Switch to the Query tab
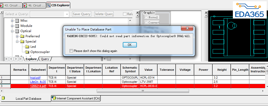 pyautogui.click(x=45, y=59)
